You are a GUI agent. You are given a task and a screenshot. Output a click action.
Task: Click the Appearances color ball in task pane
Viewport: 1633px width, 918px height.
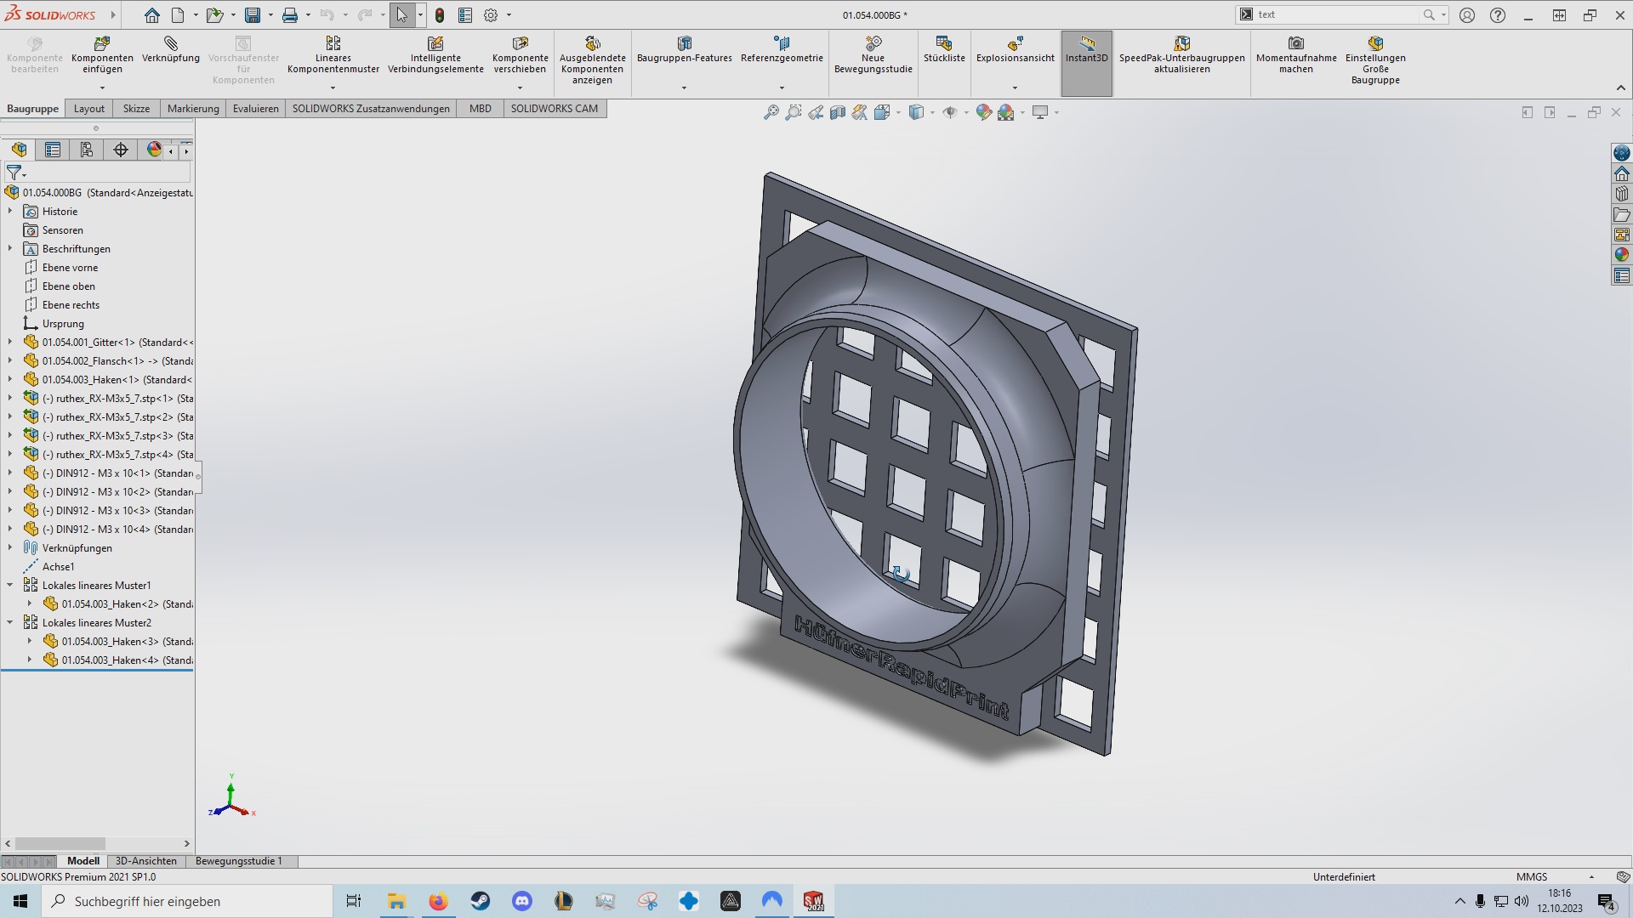click(1621, 254)
